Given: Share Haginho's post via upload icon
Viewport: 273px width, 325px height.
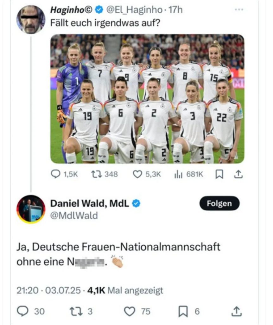Looking at the screenshot, I should click(238, 174).
